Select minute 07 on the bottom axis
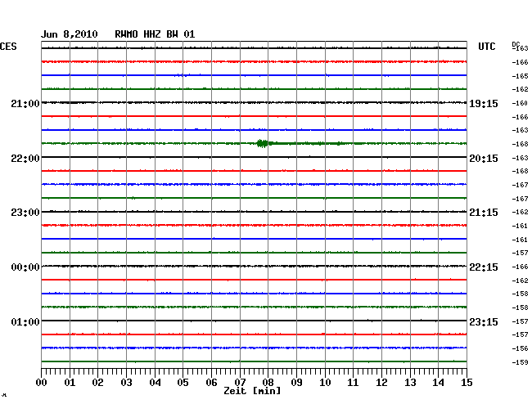The image size is (532, 404). 240,383
